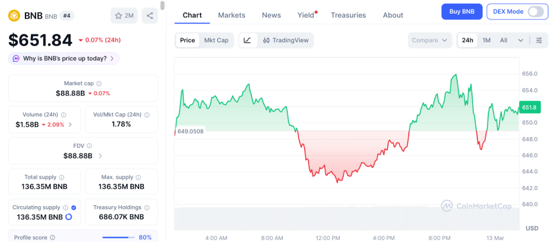Click the Buy BNB button

click(462, 12)
